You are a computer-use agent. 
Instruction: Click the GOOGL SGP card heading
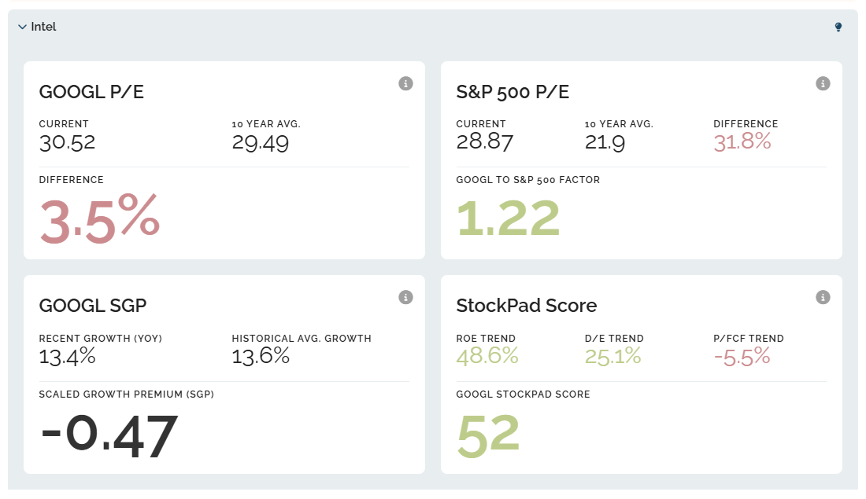click(x=93, y=305)
